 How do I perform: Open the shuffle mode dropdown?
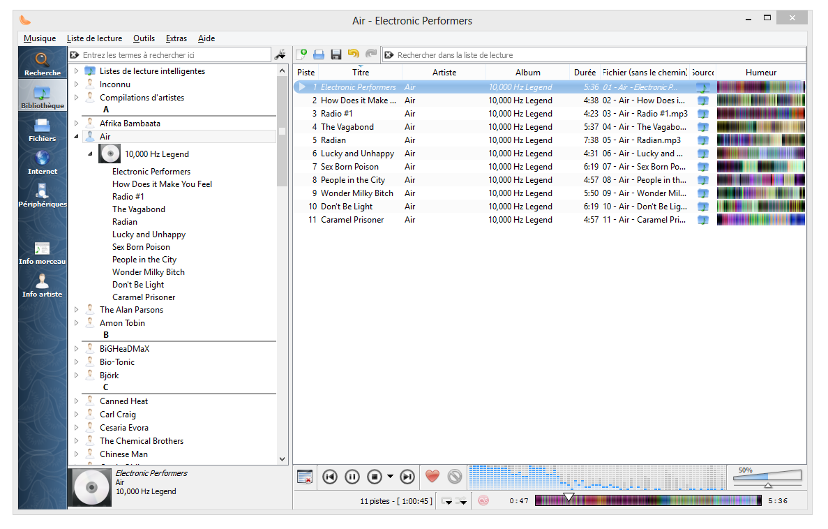point(462,501)
